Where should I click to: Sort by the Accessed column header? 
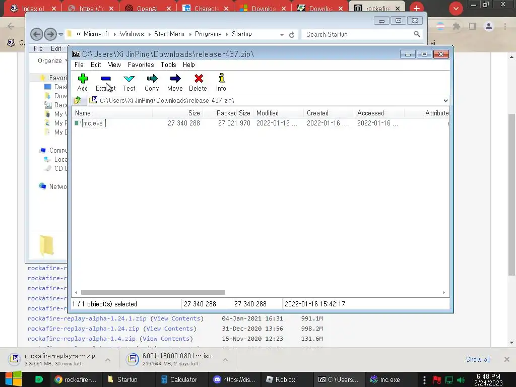click(x=379, y=113)
